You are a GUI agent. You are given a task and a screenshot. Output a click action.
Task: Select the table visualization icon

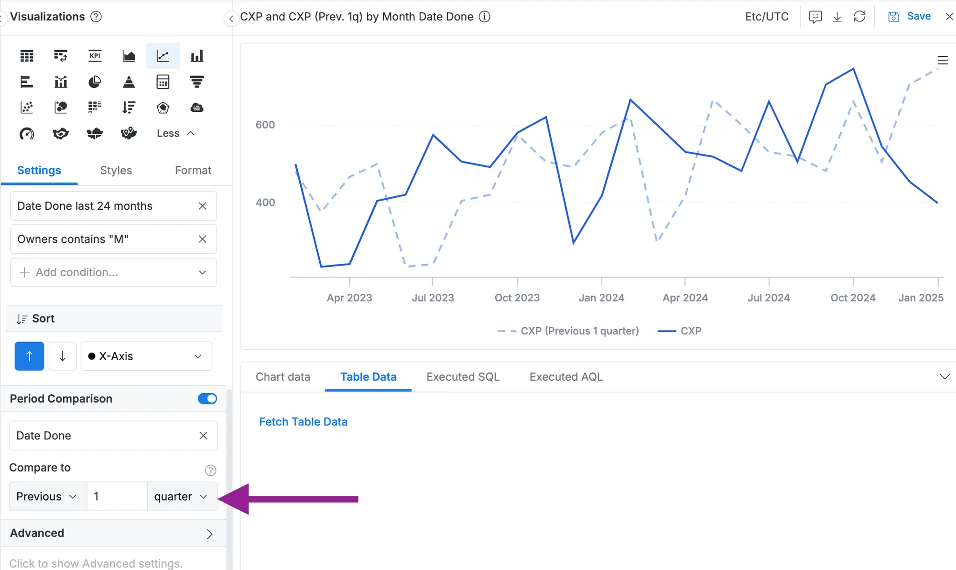[27, 56]
